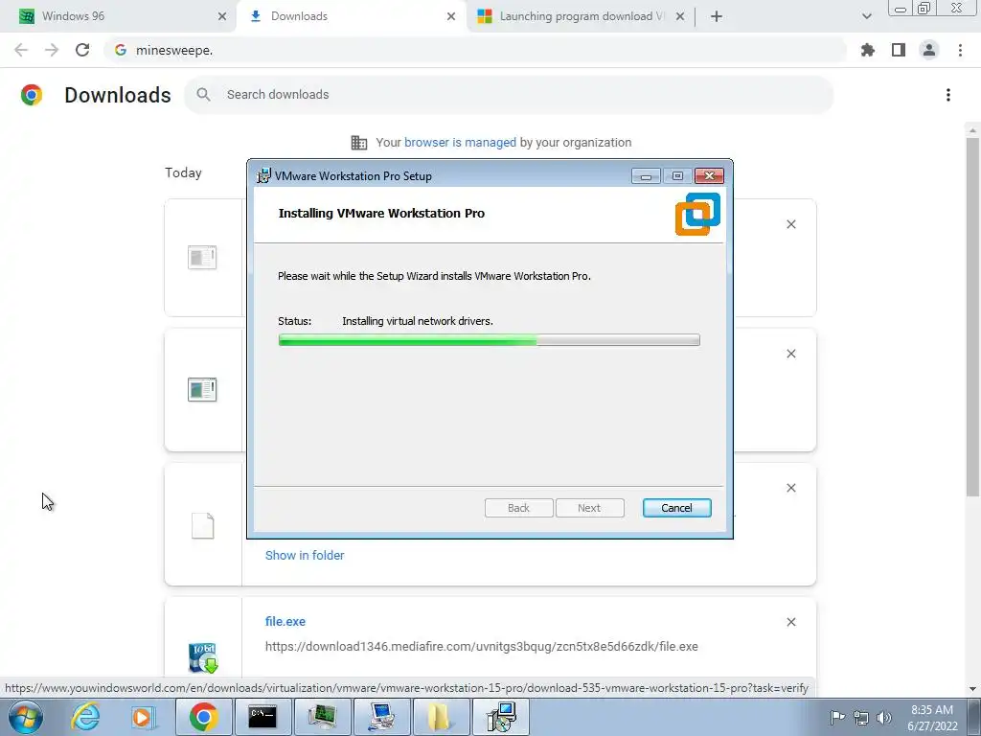Remove the second download entry from list

[790, 354]
